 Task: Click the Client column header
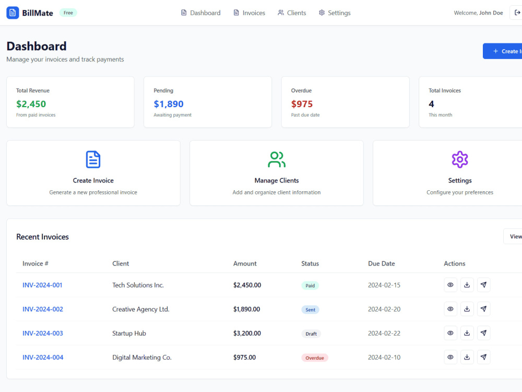pyautogui.click(x=121, y=263)
